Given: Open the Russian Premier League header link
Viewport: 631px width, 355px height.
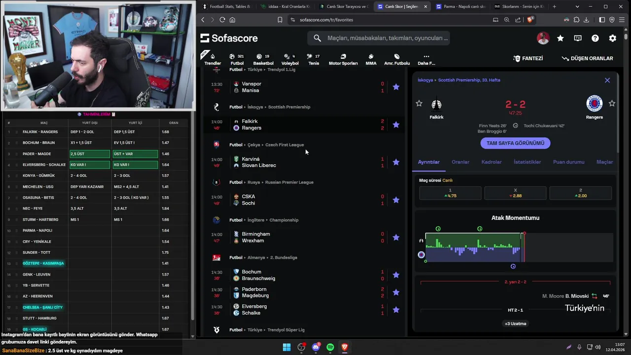Looking at the screenshot, I should coord(289,182).
